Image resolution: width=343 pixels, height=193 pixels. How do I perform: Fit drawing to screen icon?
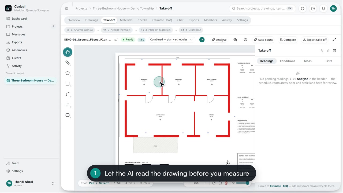[x=220, y=183]
